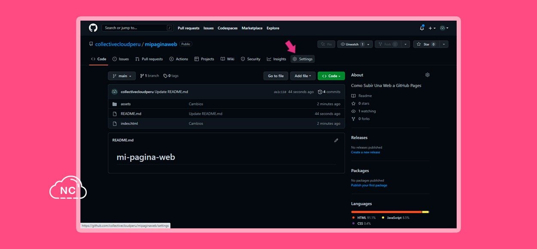This screenshot has height=249, width=537.
Task: View the 0 tags link
Action: click(171, 76)
